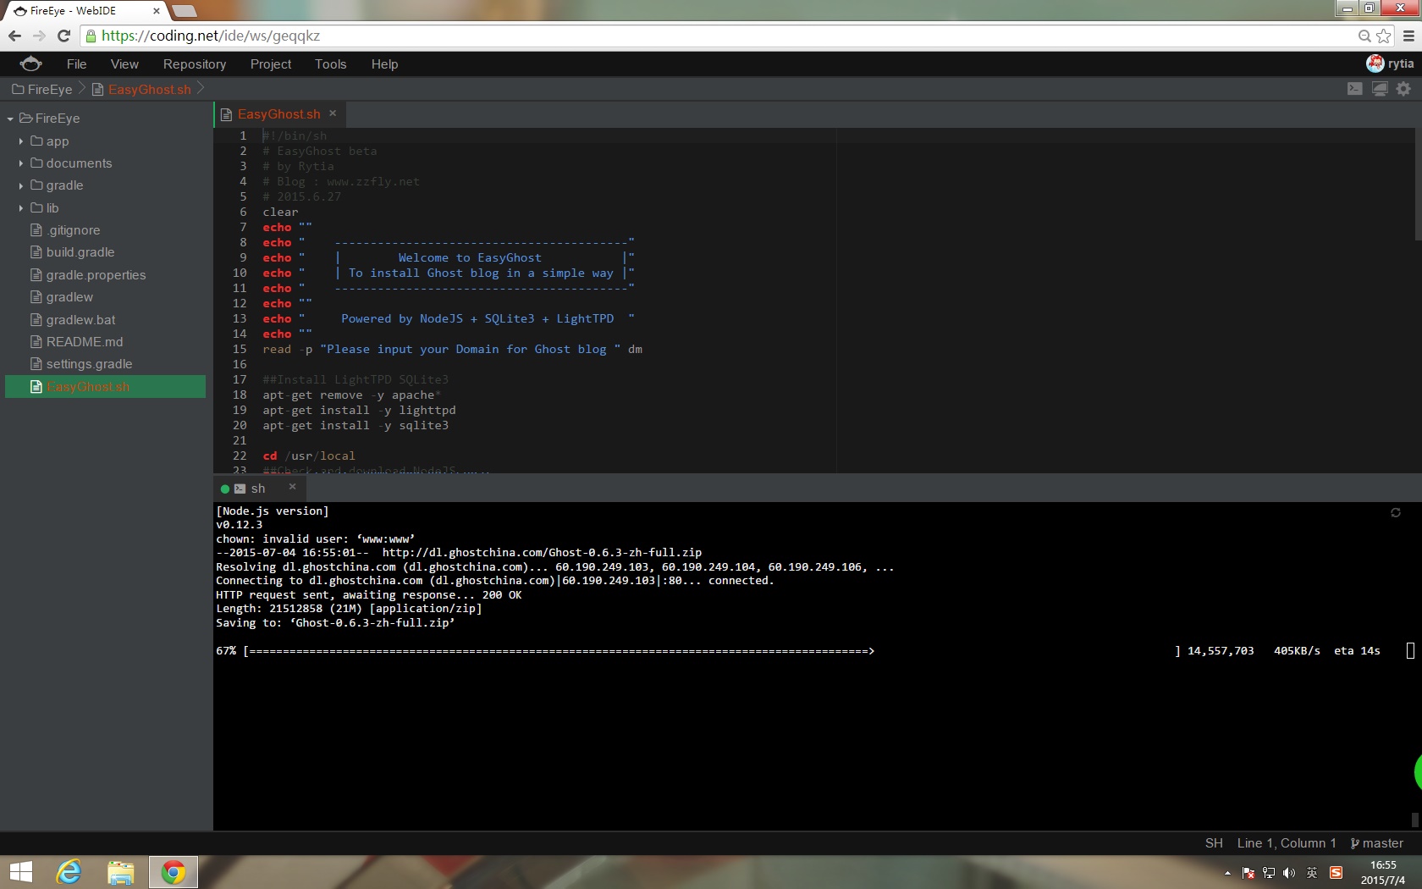
Task: Collapse the FireEye root folder
Action: tap(10, 119)
